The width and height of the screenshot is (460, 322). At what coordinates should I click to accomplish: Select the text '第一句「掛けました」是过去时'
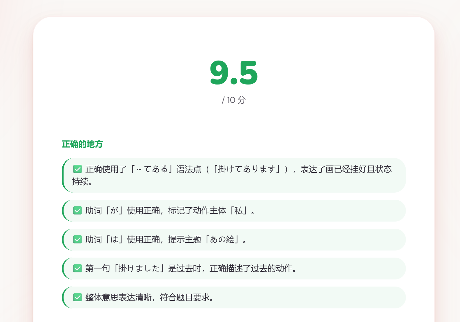coord(143,269)
